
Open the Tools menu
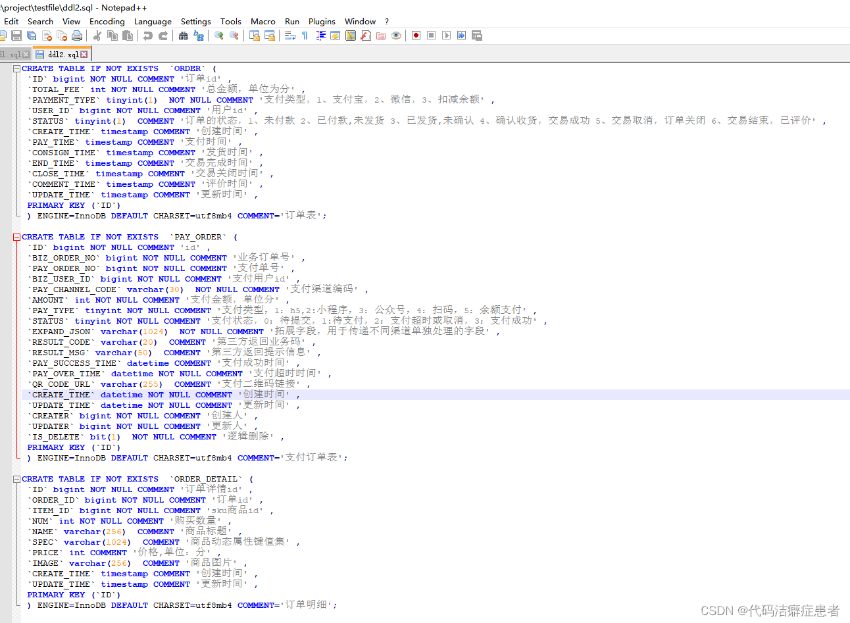tap(231, 21)
